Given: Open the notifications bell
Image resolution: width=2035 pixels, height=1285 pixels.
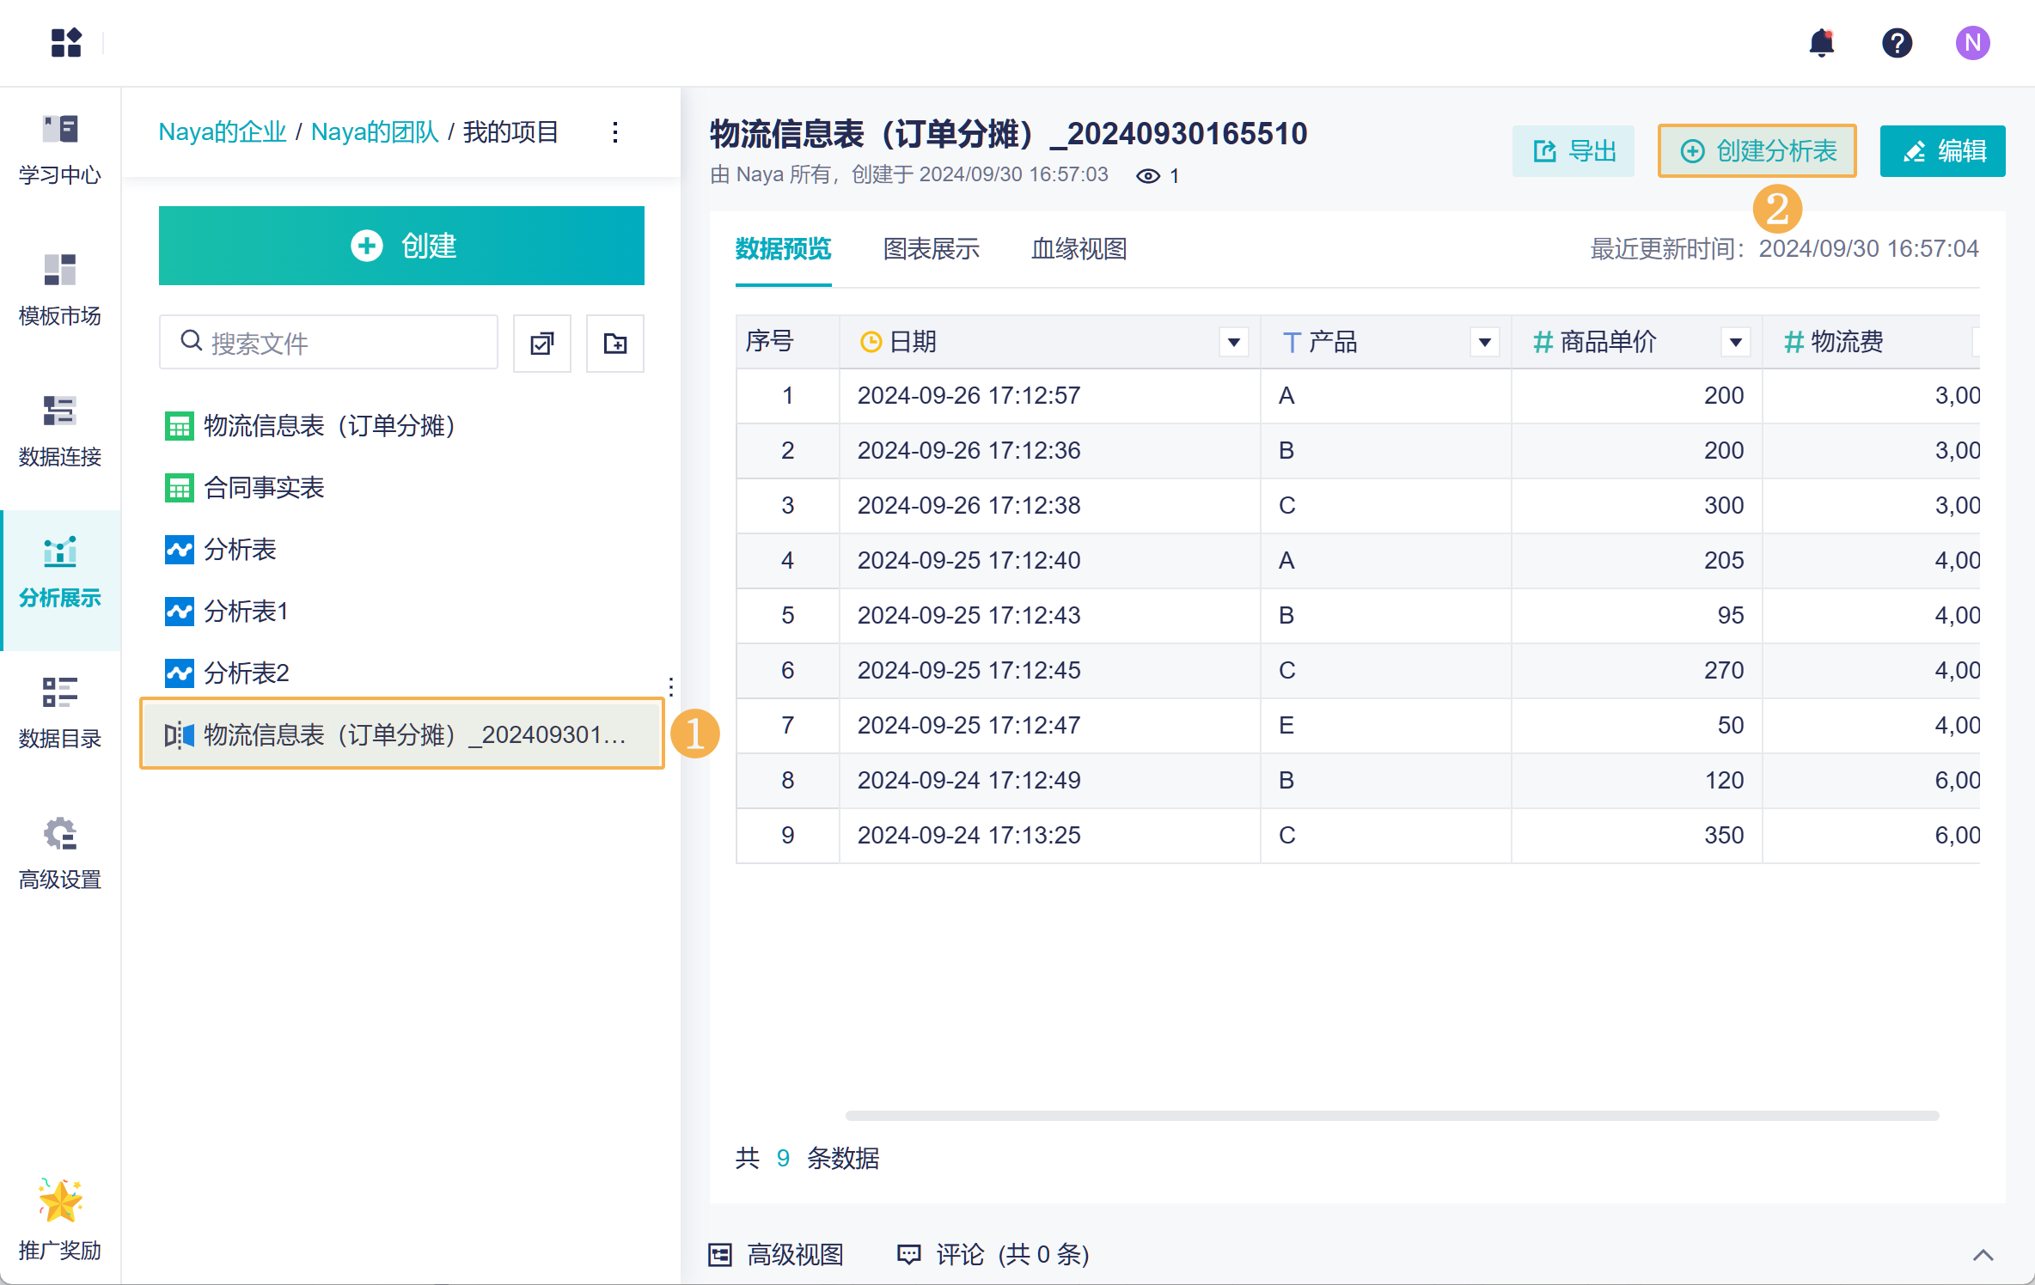Looking at the screenshot, I should click(x=1821, y=42).
